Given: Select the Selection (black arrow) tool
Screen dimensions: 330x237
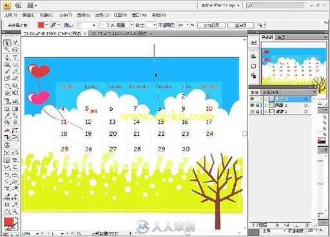Looking at the screenshot, I should click(7, 43).
